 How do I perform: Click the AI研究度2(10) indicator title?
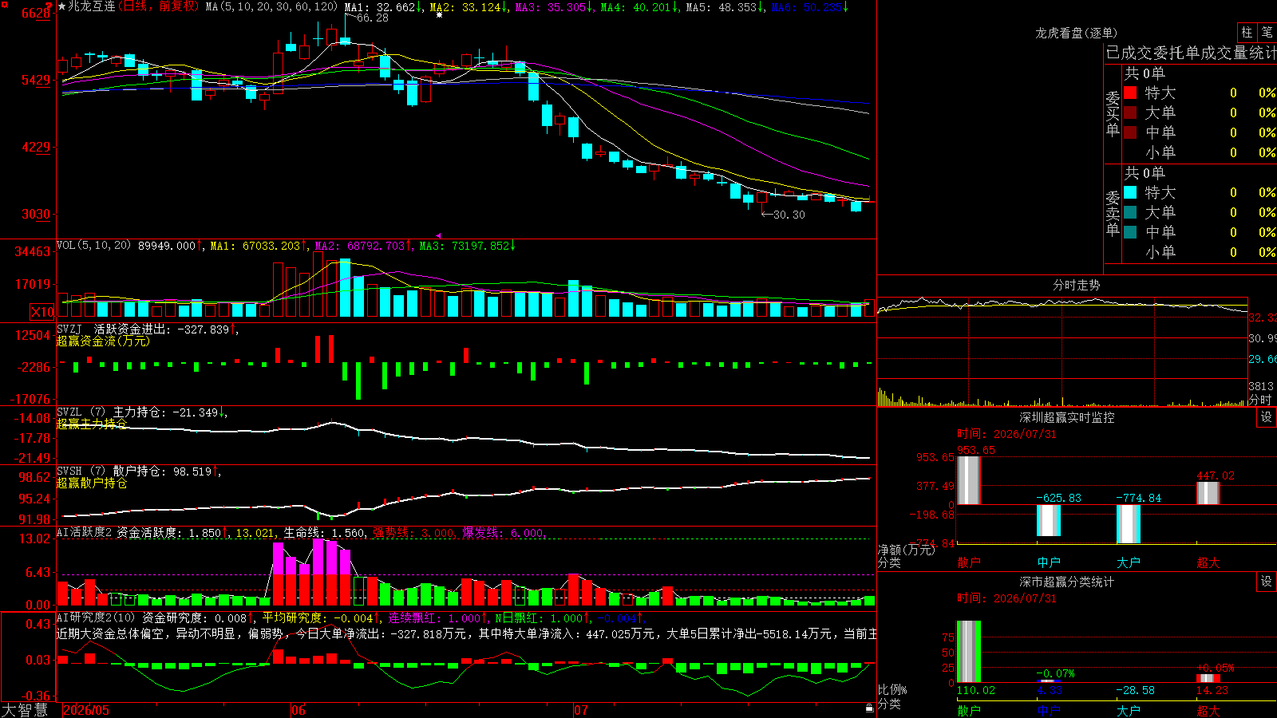(x=97, y=617)
